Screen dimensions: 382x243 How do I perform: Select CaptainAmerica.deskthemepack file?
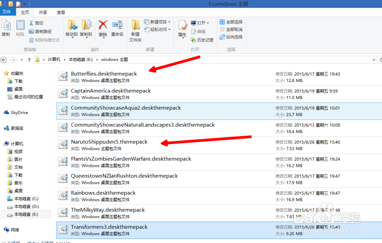tap(219, 94)
